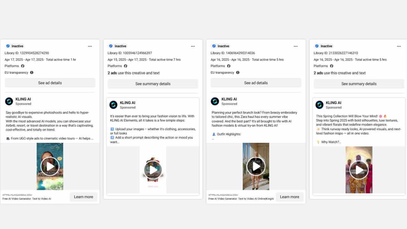The width and height of the screenshot is (407, 229).
Task: Click the Inactive status icon for ad 1329904528274290
Action: pos(8,46)
